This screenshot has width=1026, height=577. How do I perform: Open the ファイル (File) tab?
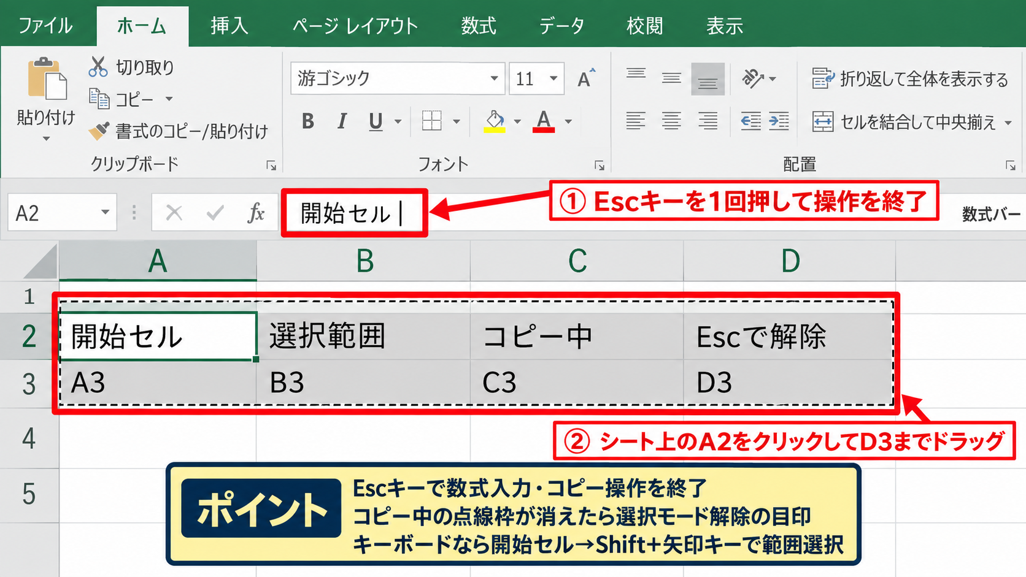coord(45,26)
